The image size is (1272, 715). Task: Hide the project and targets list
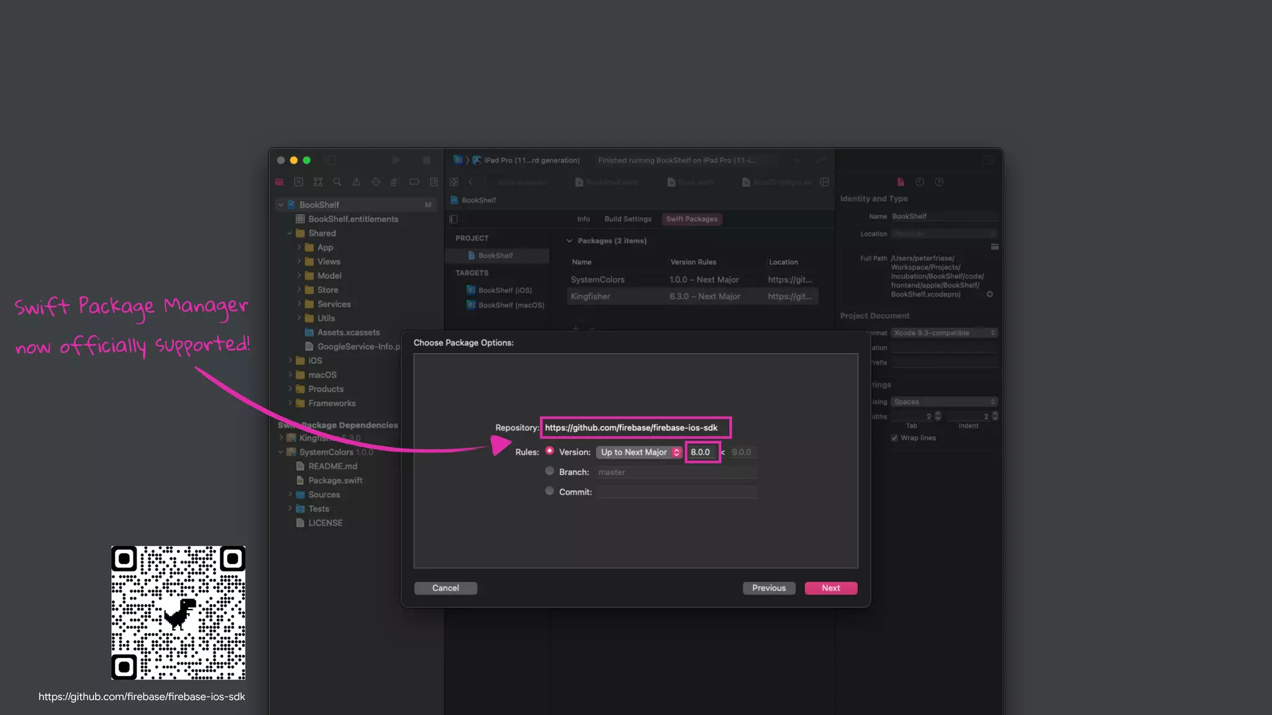[x=453, y=219]
